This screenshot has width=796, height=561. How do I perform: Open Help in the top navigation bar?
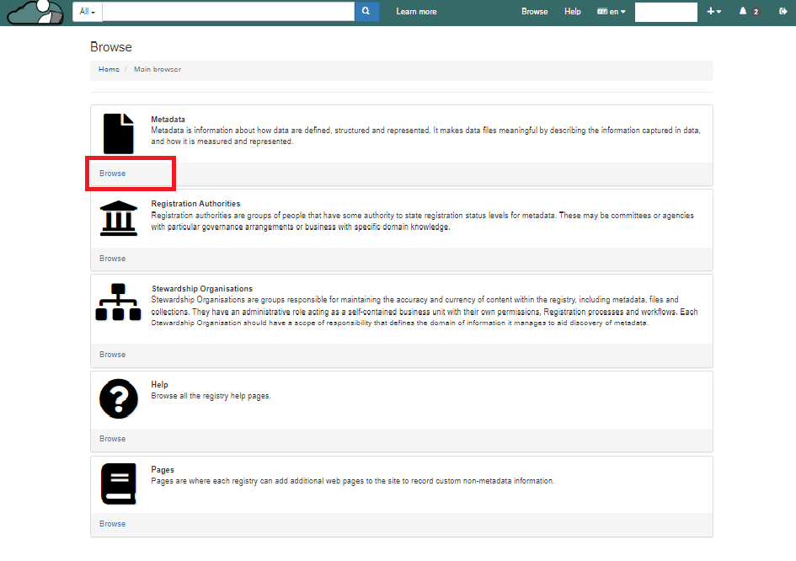[x=573, y=12]
